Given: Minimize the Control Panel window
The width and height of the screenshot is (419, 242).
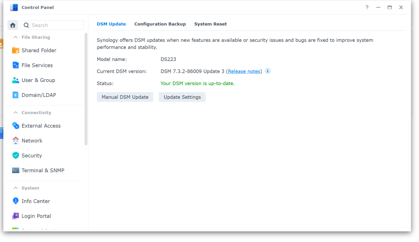Looking at the screenshot, I should pyautogui.click(x=378, y=7).
